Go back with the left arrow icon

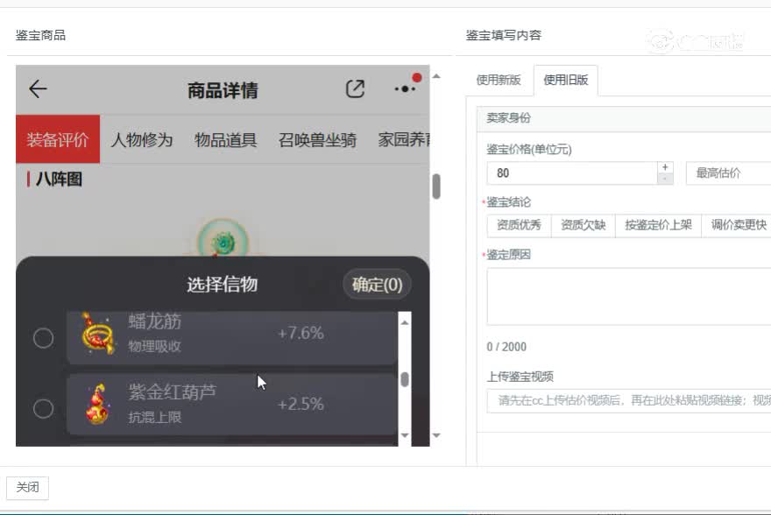pos(38,89)
